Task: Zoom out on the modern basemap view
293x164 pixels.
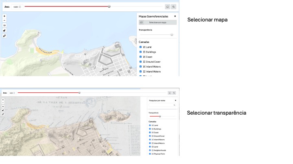Action: pos(4,20)
